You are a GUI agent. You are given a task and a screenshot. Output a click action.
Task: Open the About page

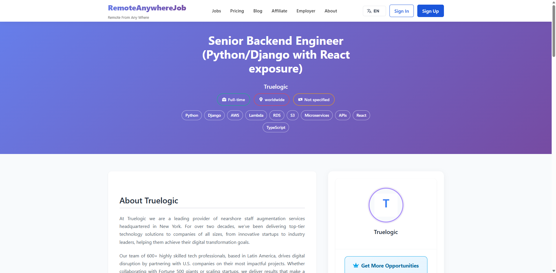(331, 11)
